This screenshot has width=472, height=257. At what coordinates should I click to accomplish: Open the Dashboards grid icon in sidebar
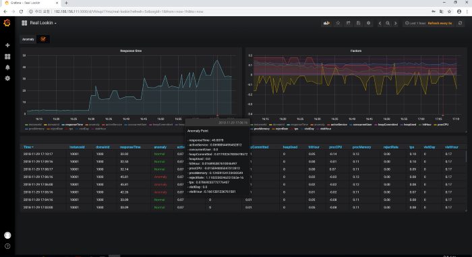coord(7,57)
